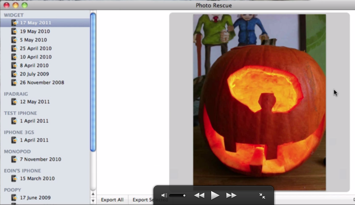Viewport: 355px width, 205px height.
Task: Click backup icon beside 7 November 2010
Action: point(14,159)
